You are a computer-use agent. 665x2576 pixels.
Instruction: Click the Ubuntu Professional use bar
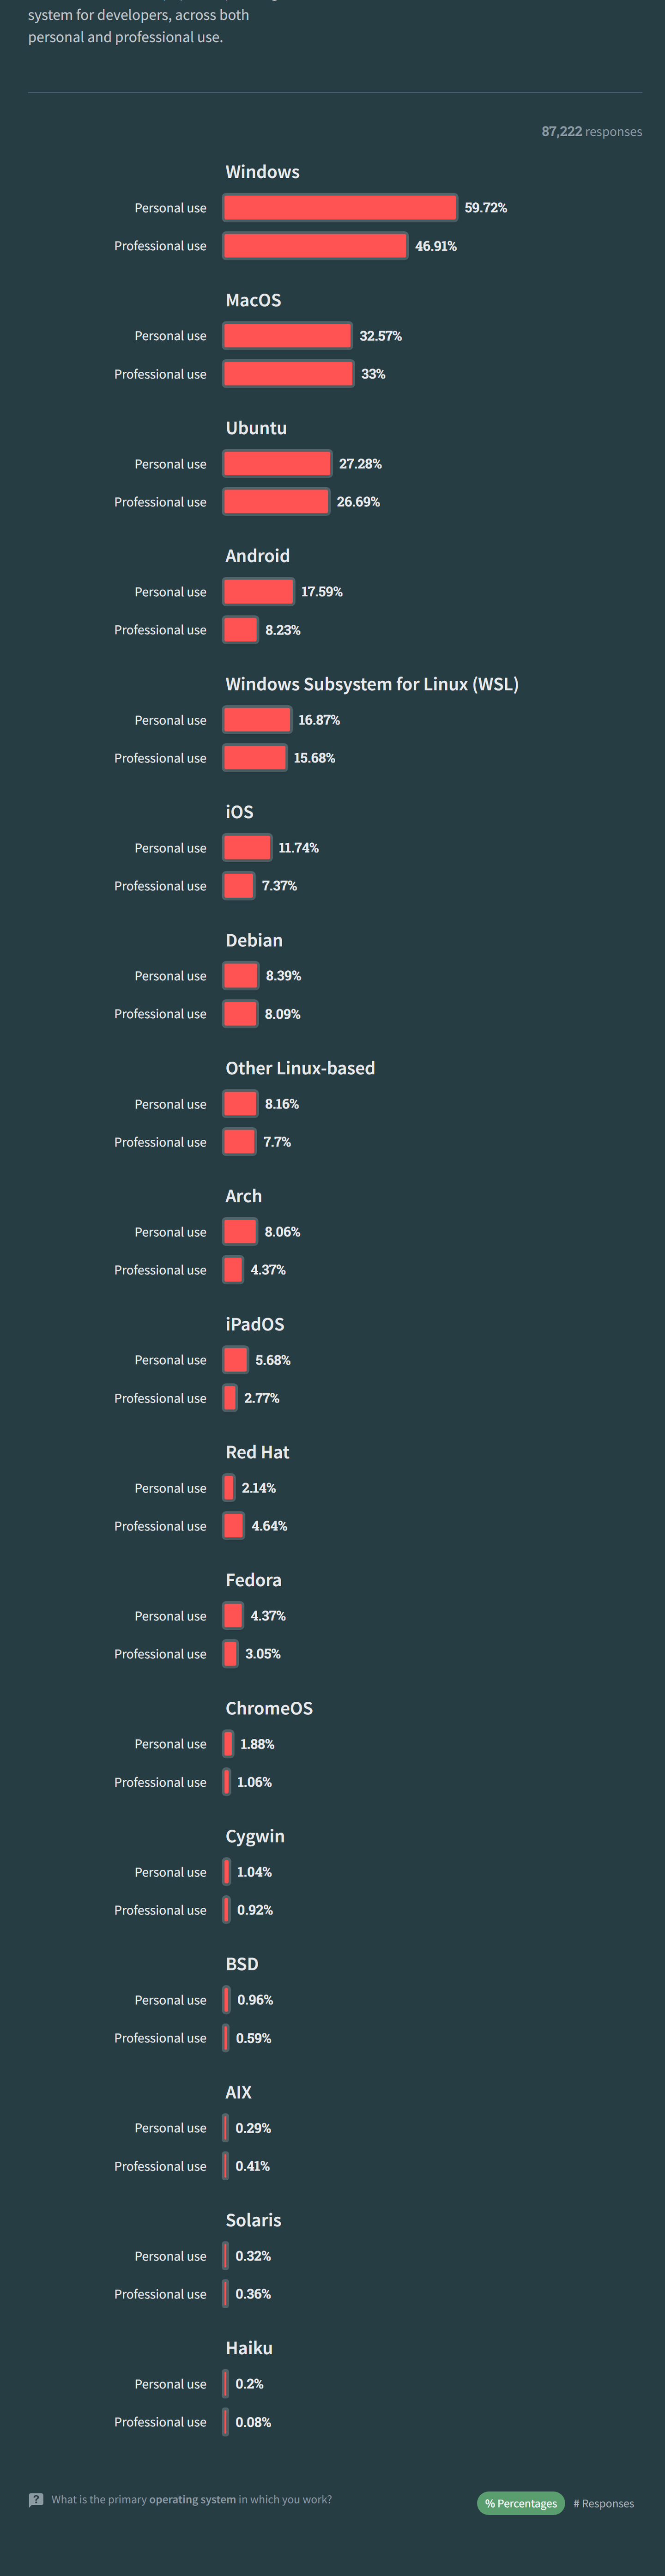point(276,502)
